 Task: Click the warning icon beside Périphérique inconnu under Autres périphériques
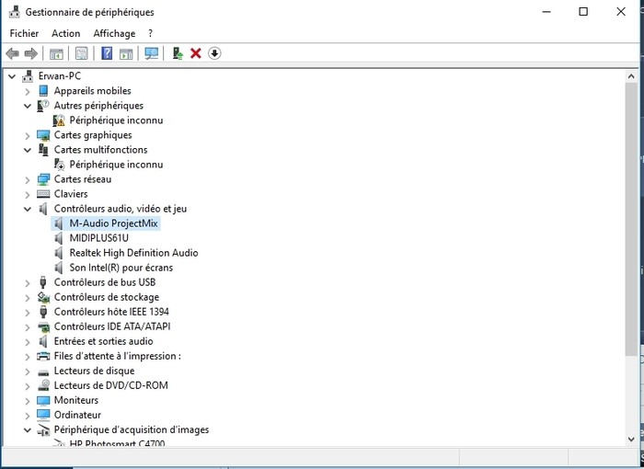59,120
